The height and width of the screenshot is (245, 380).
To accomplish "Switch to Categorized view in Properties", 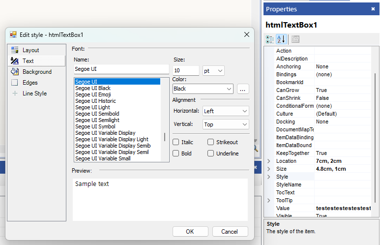I will [270, 39].
